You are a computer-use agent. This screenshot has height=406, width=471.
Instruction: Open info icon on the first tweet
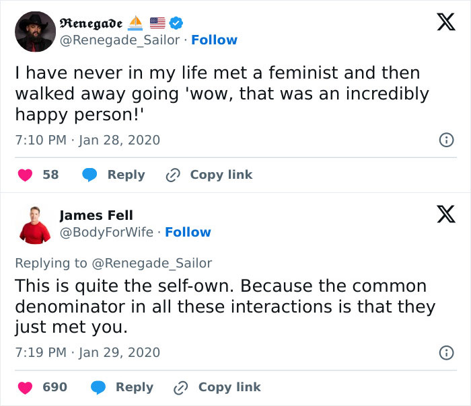point(445,140)
